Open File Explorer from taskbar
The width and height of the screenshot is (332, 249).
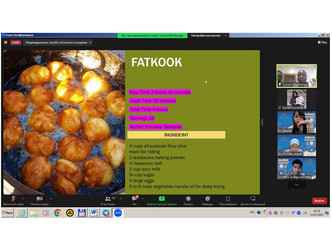(x=34, y=213)
